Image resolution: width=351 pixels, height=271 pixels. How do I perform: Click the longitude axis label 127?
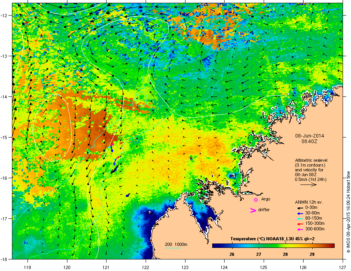tap(343, 267)
